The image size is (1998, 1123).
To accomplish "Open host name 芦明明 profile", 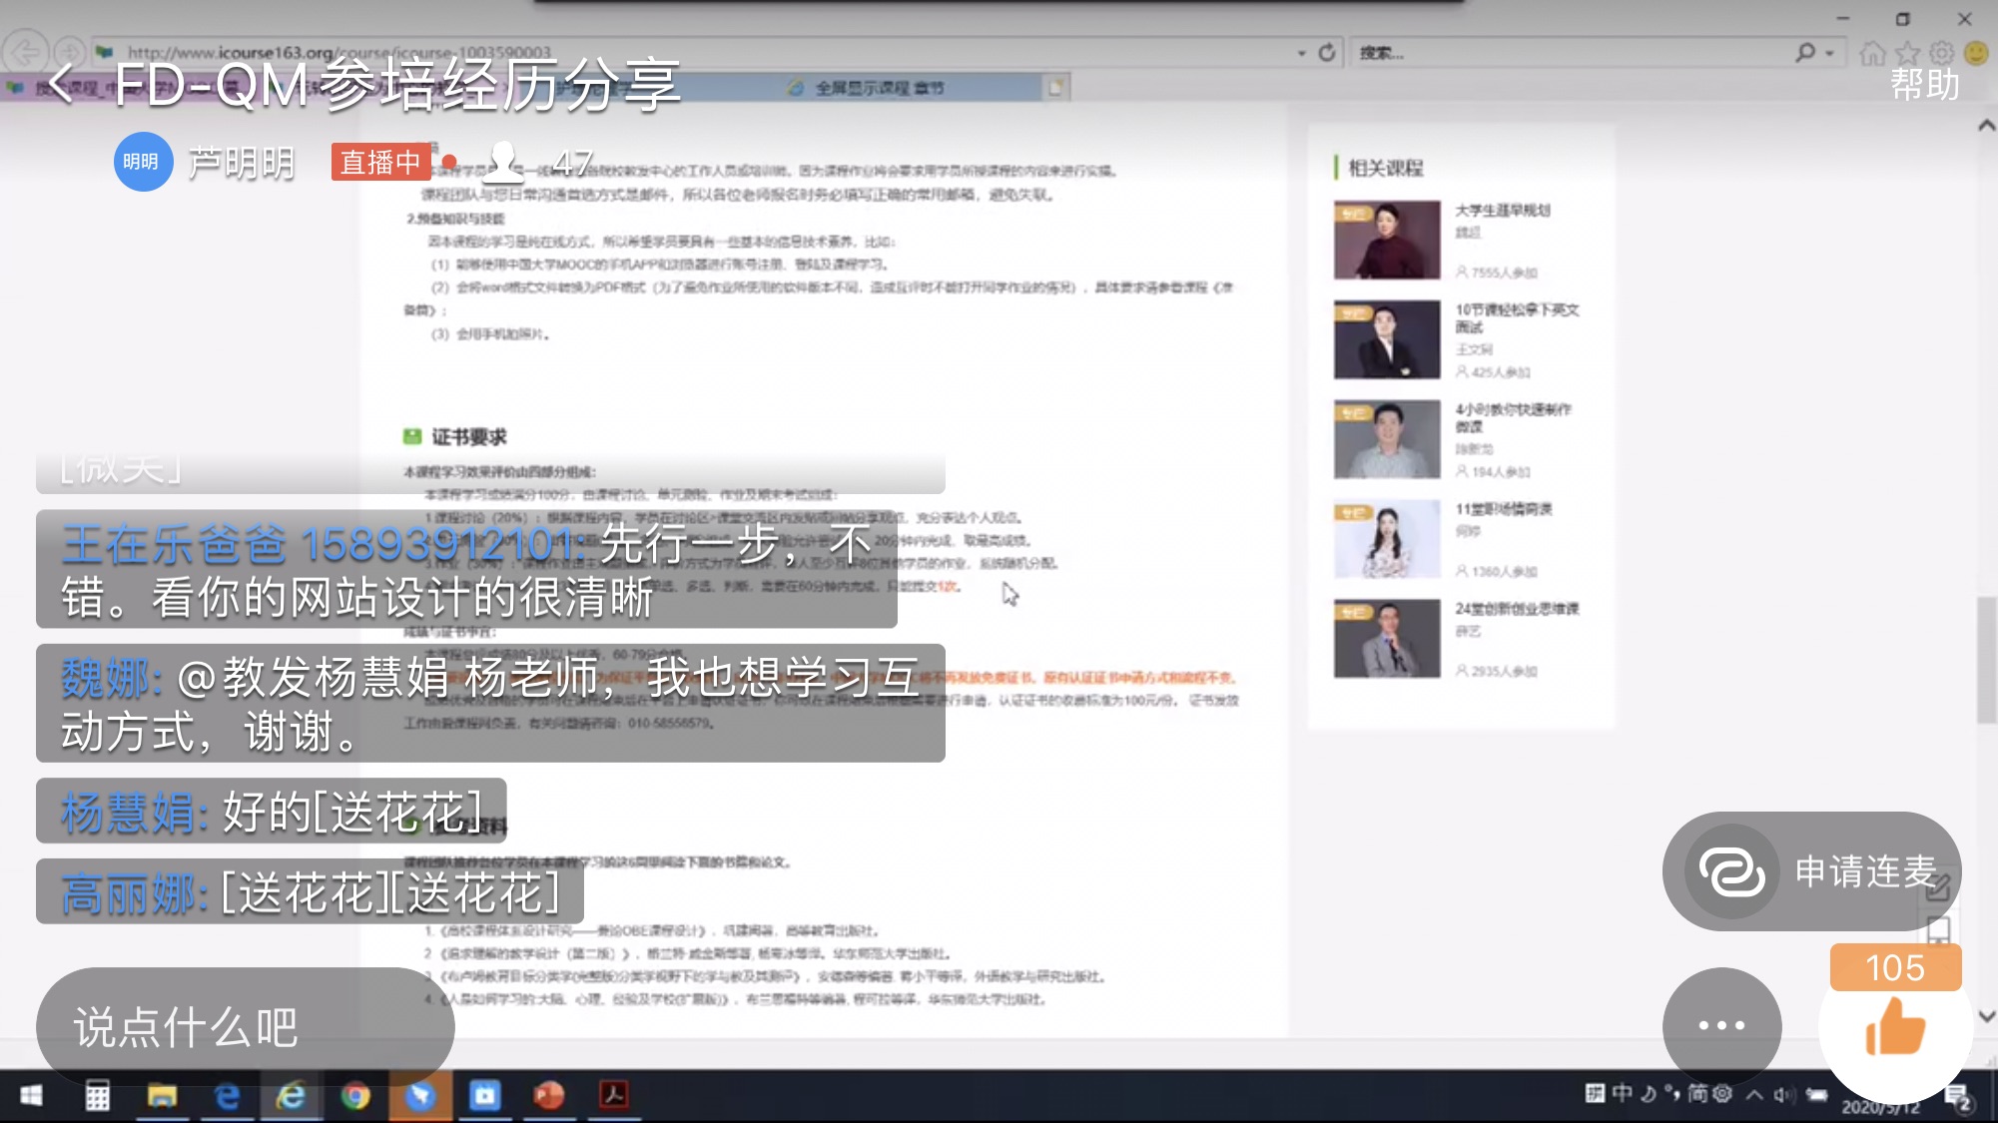I will pyautogui.click(x=242, y=163).
